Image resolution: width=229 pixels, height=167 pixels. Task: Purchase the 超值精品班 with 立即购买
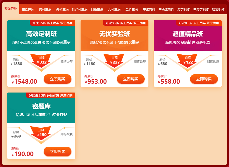click(x=204, y=79)
